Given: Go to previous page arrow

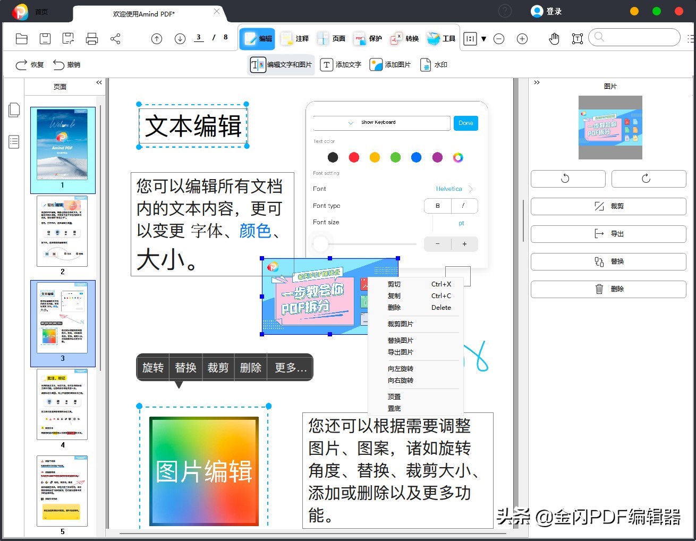Looking at the screenshot, I should 157,38.
